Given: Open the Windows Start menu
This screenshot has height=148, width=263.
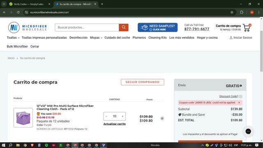Looking at the screenshot, I should coord(4,145).
